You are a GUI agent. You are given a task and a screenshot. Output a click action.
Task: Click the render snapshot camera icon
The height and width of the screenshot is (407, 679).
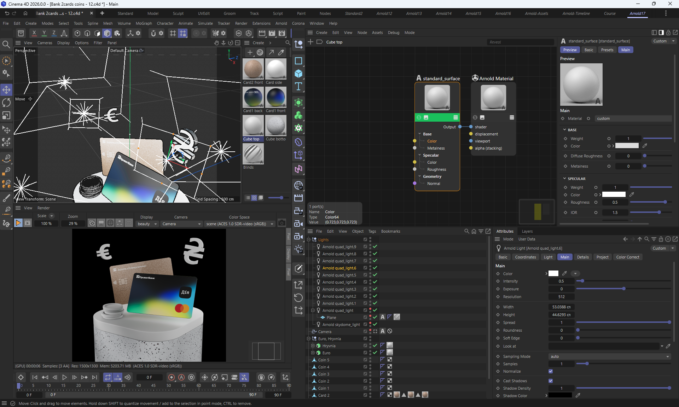pyautogui.click(x=282, y=223)
